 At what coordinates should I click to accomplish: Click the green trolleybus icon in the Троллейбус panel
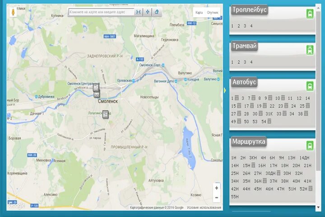coord(310,14)
